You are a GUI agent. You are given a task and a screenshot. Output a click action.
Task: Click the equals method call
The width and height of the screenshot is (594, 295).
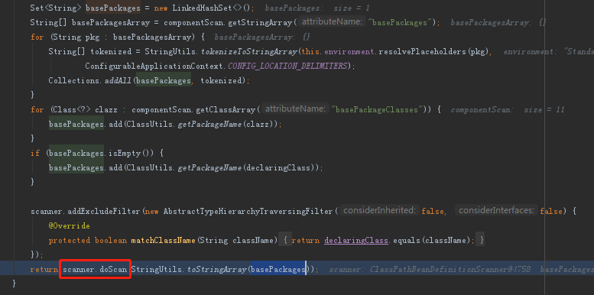pos(406,240)
